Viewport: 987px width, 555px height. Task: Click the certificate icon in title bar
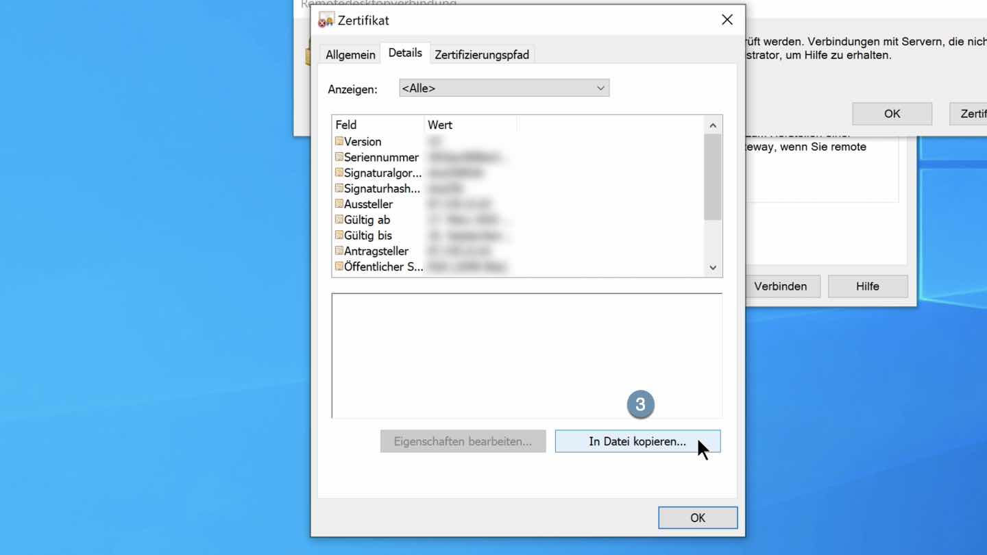click(326, 21)
